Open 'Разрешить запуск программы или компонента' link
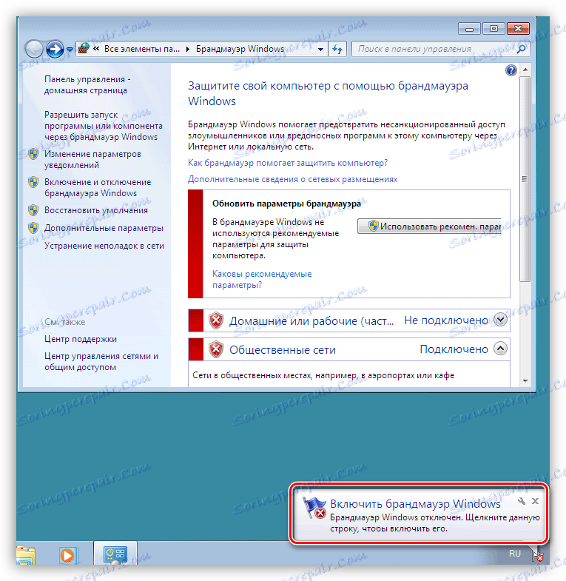The height and width of the screenshot is (581, 566). click(x=104, y=126)
